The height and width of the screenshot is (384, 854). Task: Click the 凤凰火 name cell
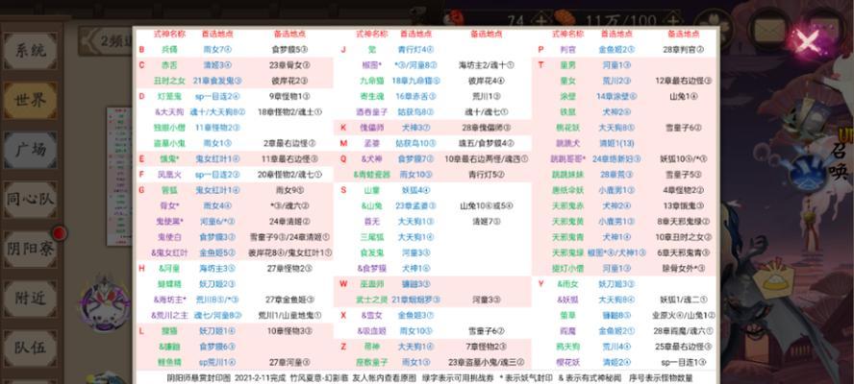169,175
